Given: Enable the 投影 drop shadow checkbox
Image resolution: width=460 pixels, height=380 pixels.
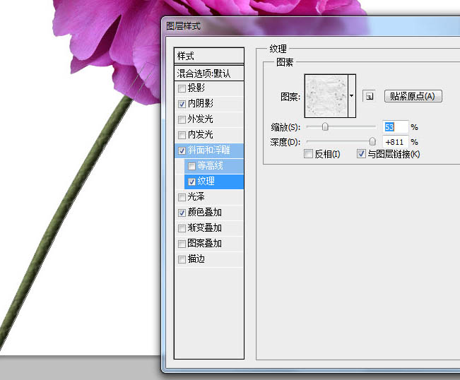Looking at the screenshot, I should click(182, 89).
